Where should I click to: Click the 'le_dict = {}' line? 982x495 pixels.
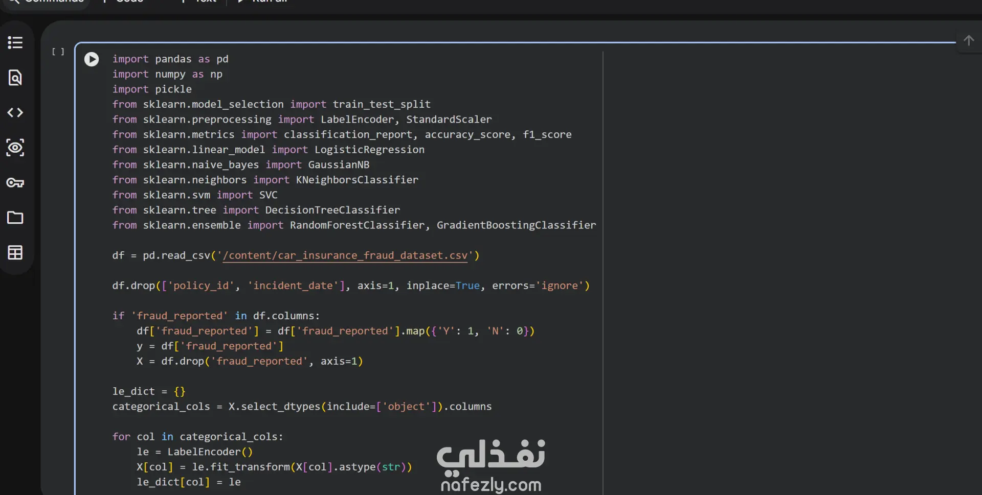click(x=149, y=392)
